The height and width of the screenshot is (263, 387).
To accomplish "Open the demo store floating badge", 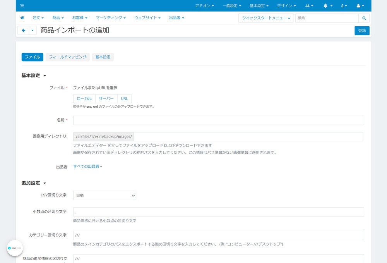I will (x=15, y=248).
